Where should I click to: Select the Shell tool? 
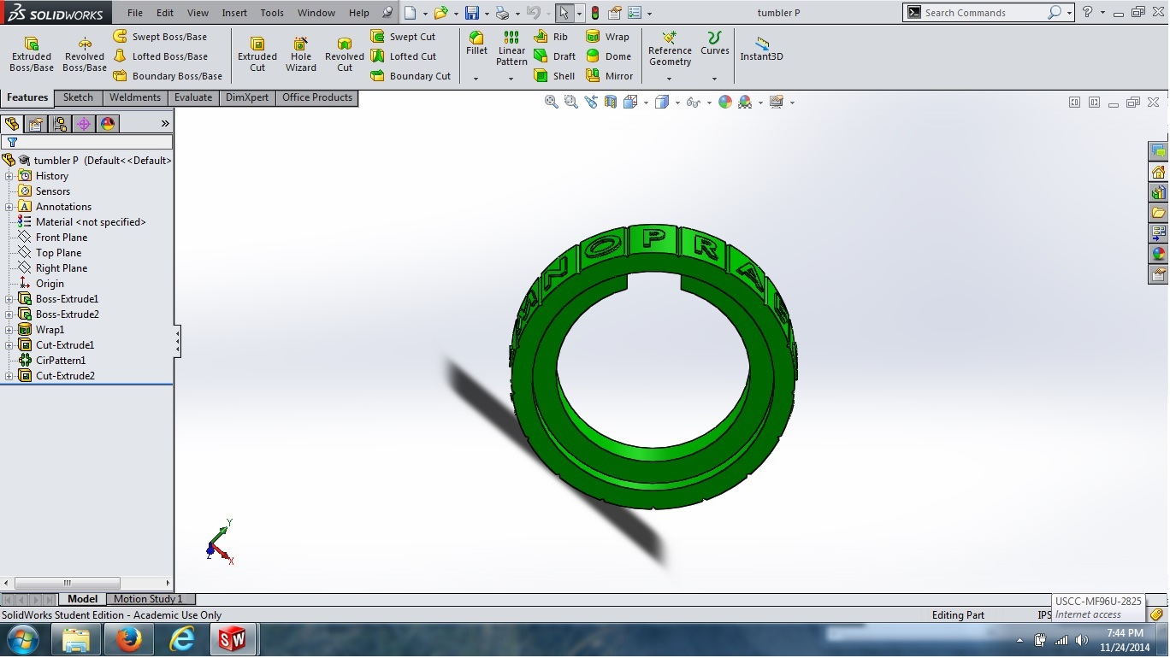pos(554,76)
